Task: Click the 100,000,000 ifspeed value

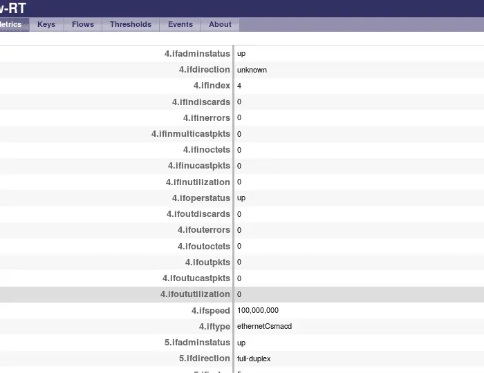Action: pyautogui.click(x=258, y=310)
